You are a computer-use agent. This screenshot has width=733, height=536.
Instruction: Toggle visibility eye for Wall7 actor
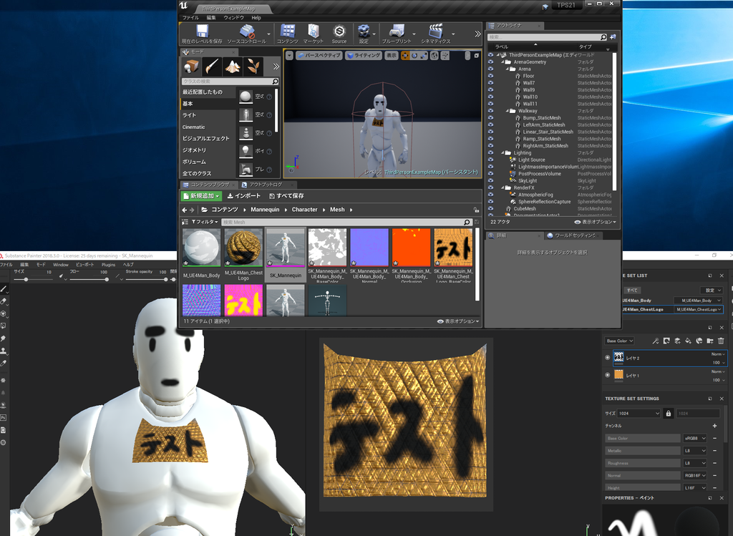coord(491,83)
